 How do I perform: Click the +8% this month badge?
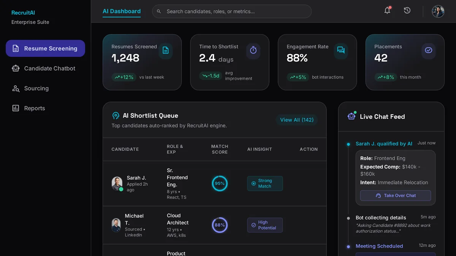pos(386,77)
